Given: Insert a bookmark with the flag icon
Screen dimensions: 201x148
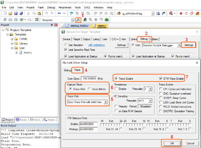Looking at the screenshot, I should [x=72, y=13].
